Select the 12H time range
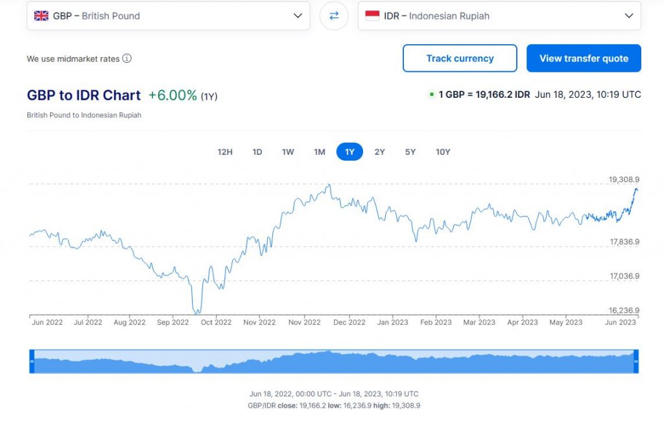Screen dimensions: 664x440 (x=225, y=152)
